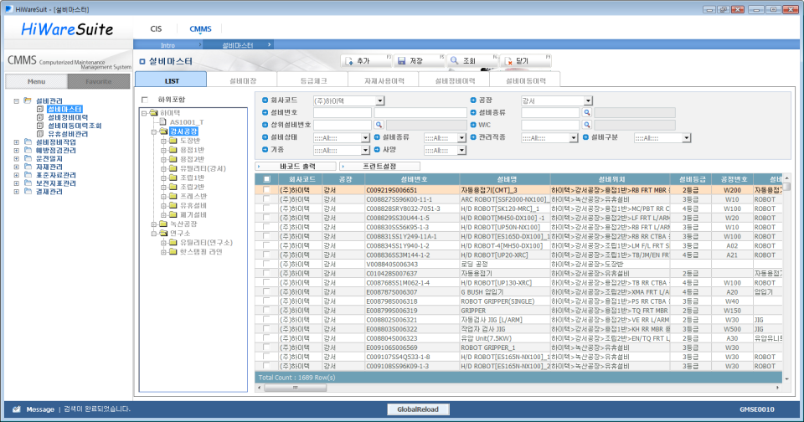This screenshot has width=804, height=422.
Task: Click the document icon of 설비이동이력조회 menu entry
Action: (40, 126)
